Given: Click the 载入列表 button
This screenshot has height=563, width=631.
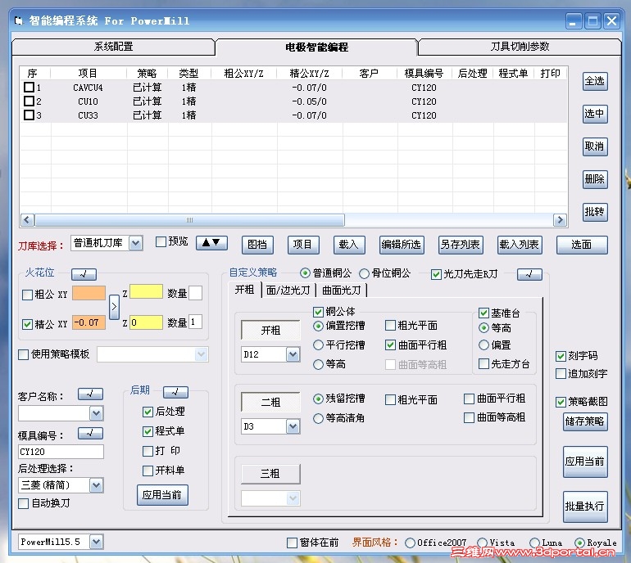Looking at the screenshot, I should click(x=519, y=245).
